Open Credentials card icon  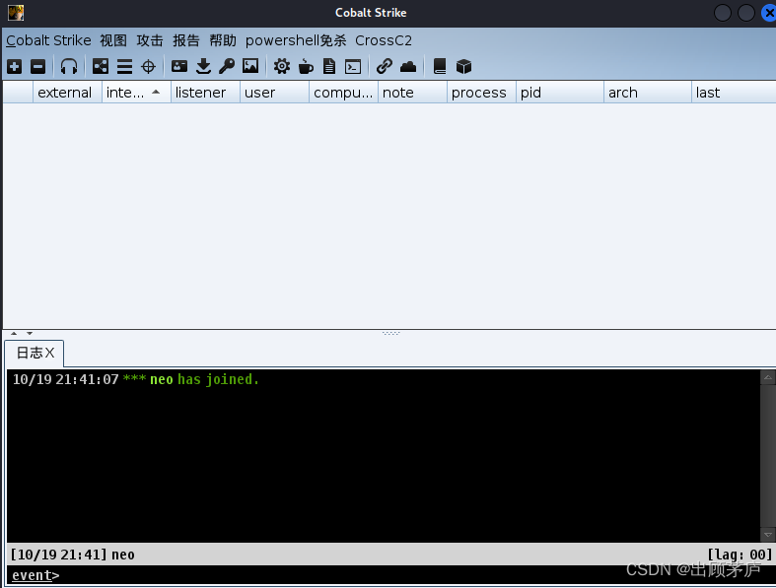point(179,66)
